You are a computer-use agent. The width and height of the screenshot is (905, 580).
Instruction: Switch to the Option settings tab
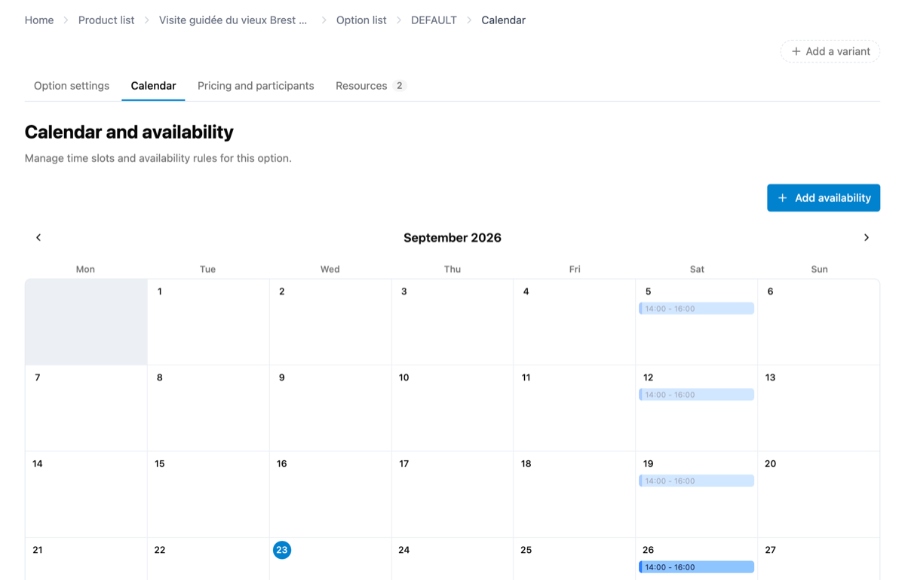(x=72, y=86)
